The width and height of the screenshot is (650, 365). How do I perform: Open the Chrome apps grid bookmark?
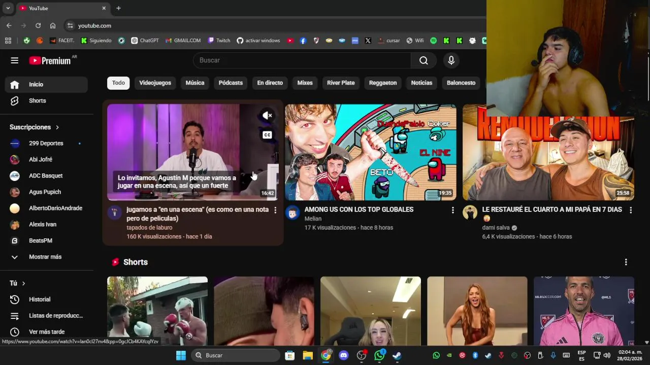click(x=8, y=41)
